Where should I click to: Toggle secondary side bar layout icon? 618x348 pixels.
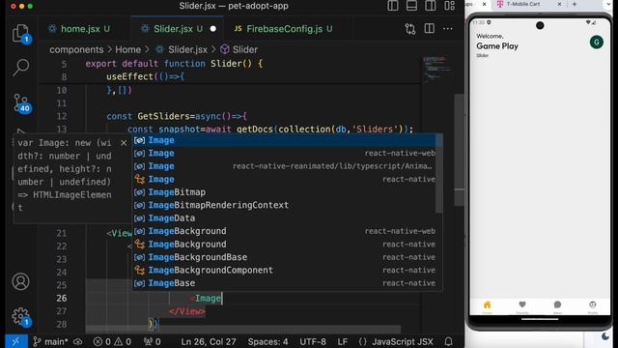point(431,6)
